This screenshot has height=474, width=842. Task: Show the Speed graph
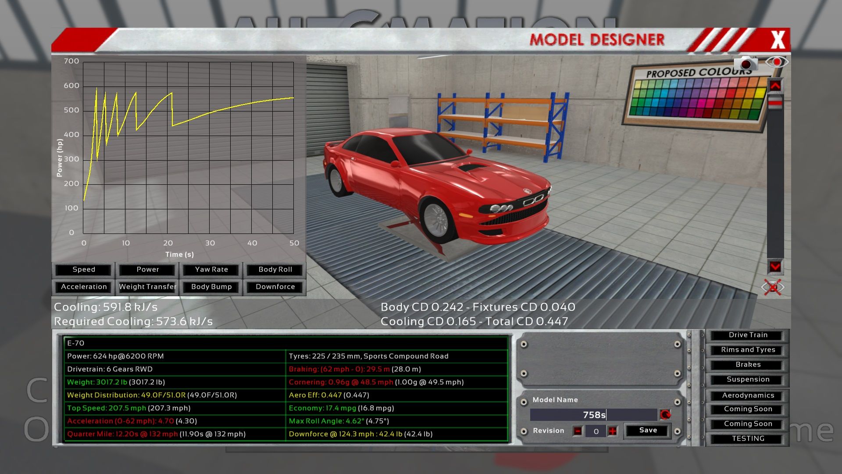[84, 269]
